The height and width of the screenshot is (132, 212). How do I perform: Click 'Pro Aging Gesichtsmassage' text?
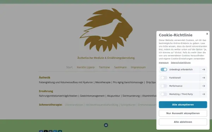(128, 82)
